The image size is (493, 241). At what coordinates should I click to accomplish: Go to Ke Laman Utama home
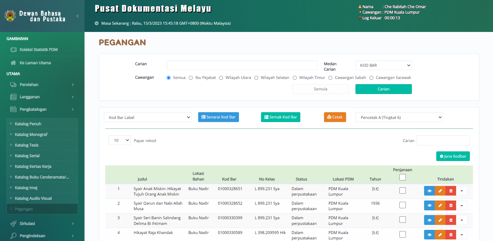coord(35,63)
